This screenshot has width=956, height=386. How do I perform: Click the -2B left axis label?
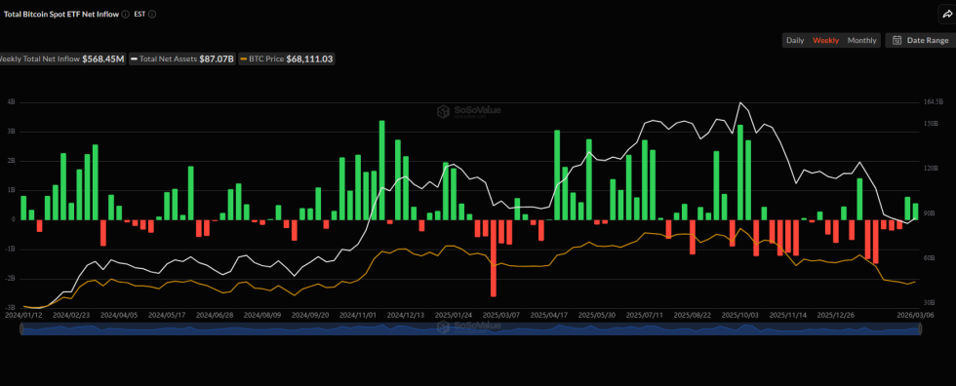pos(11,279)
